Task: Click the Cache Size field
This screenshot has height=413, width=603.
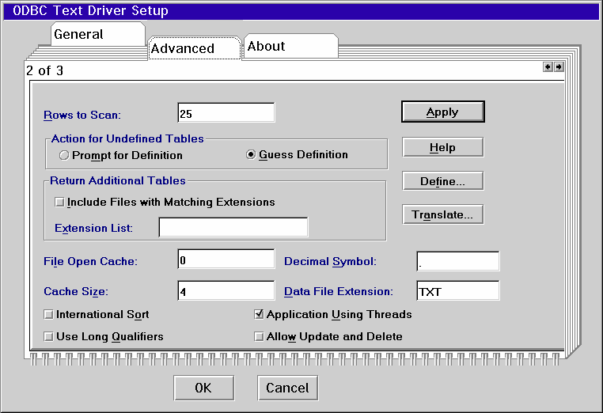Action: coord(226,290)
